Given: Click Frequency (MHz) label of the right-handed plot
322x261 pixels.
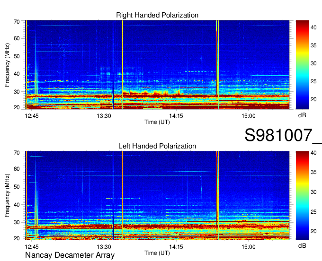Looking at the screenshot, I should (7, 65).
